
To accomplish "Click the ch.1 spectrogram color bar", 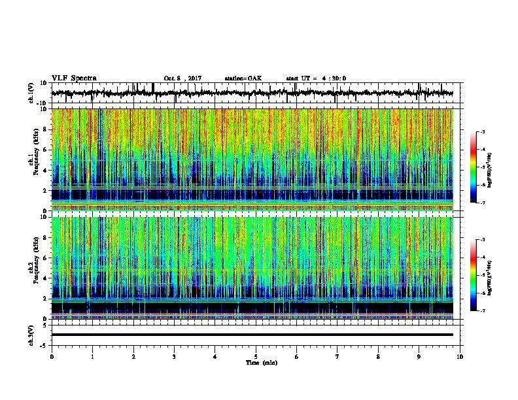I will (474, 167).
